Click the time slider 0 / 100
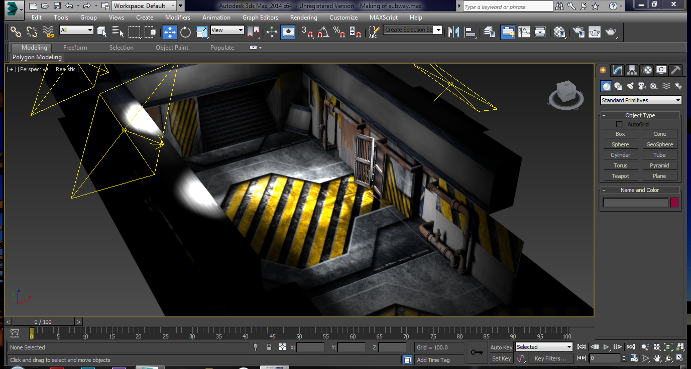Image resolution: width=691 pixels, height=369 pixels. click(x=43, y=322)
